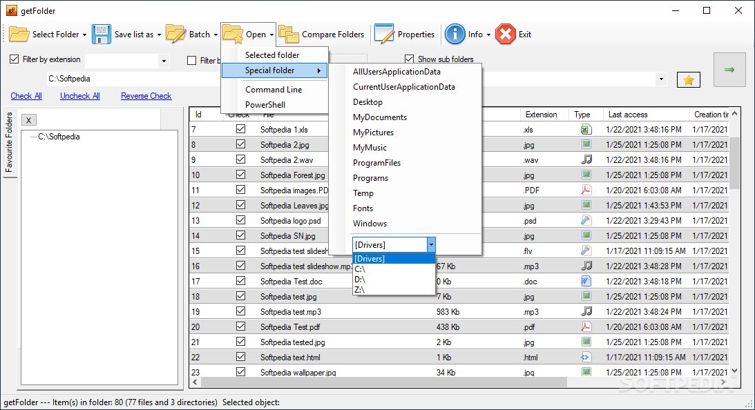Click the wrench type icon in row 13

[x=586, y=220]
